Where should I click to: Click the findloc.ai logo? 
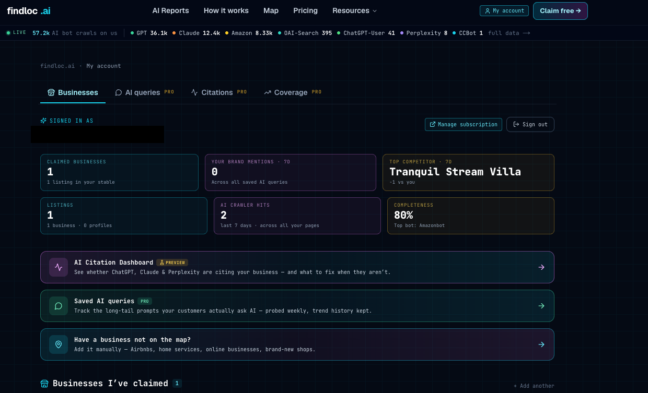click(x=29, y=11)
